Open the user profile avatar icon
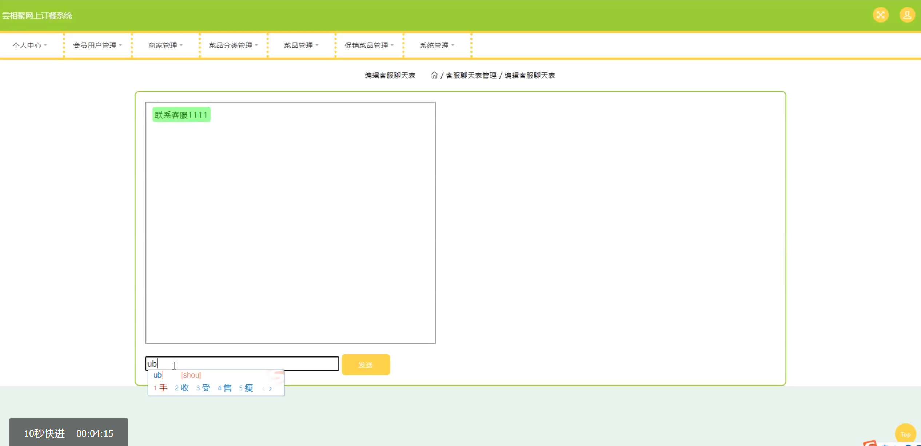The height and width of the screenshot is (446, 921). [x=907, y=15]
